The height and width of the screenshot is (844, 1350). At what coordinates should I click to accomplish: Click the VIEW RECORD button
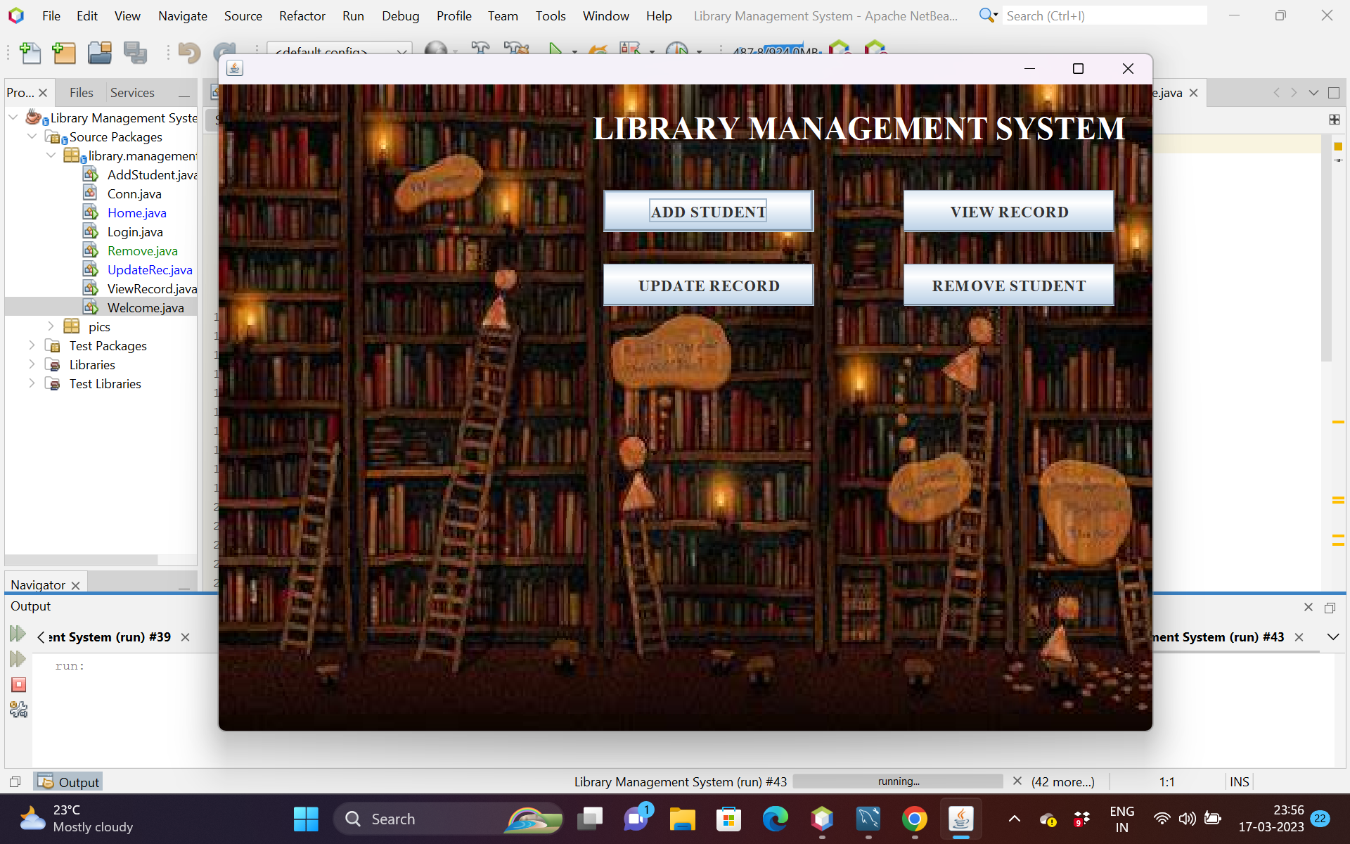(1008, 212)
